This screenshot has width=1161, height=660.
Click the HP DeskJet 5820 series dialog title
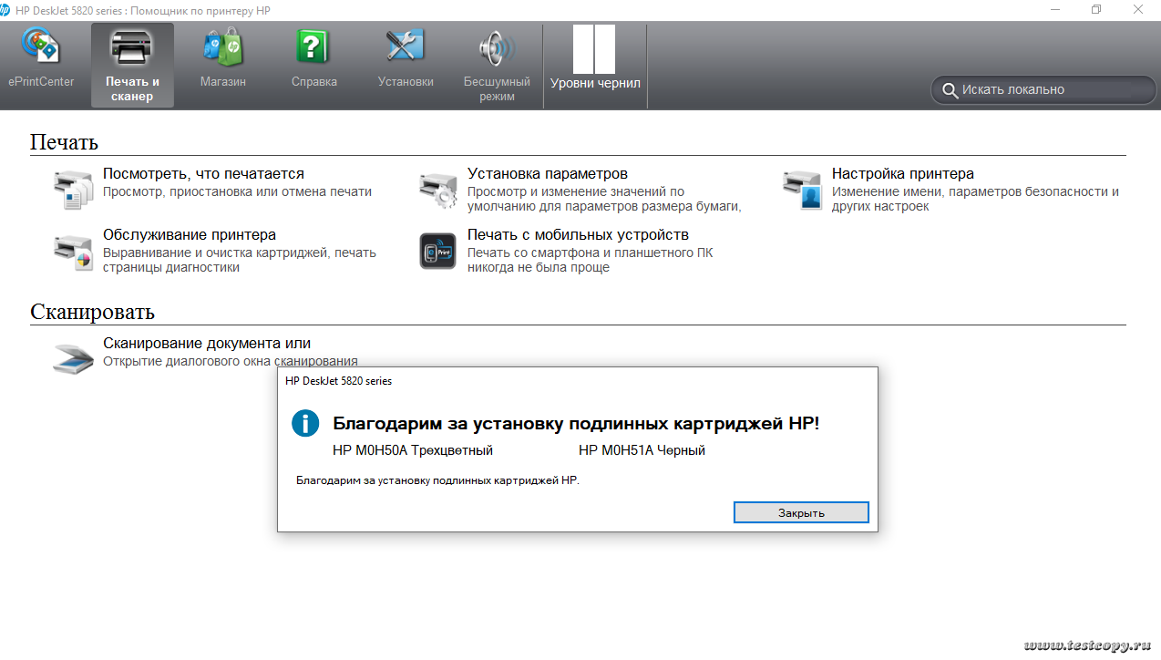339,381
